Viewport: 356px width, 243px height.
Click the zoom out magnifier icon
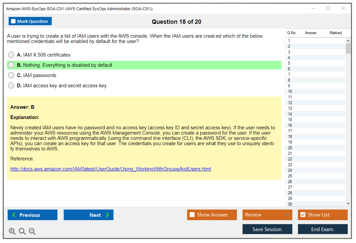click(32, 231)
